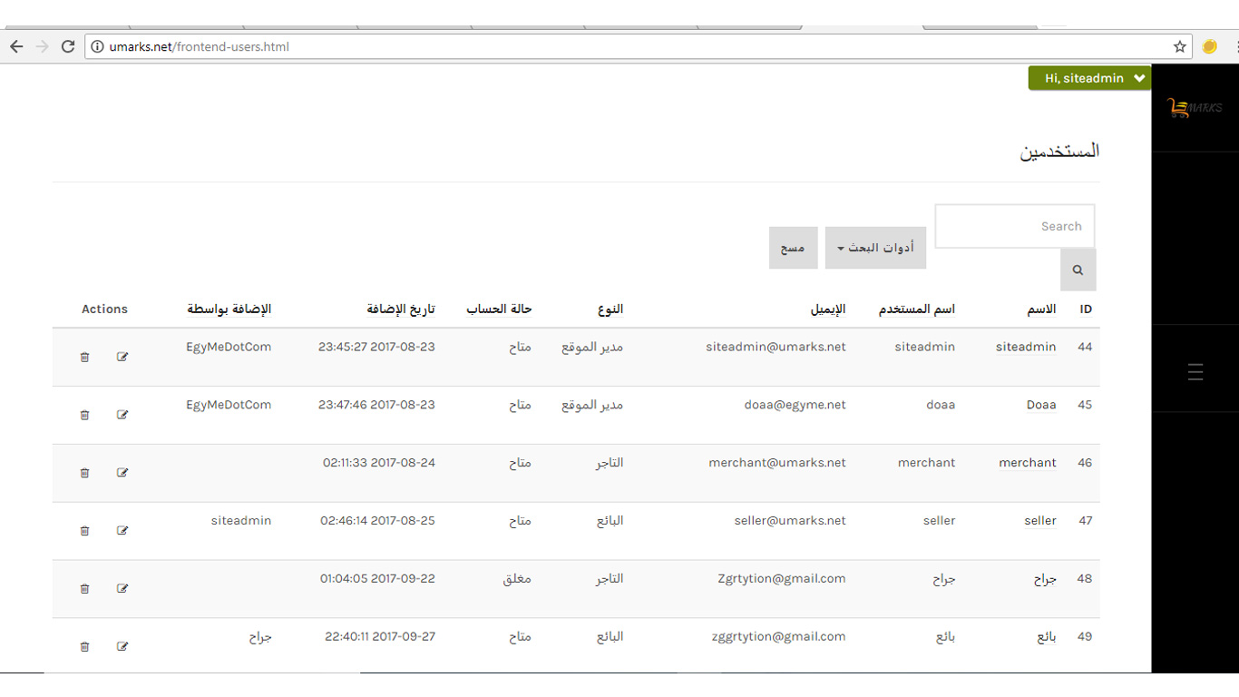The image size is (1239, 697).
Task: Select email siteadmin@umarks.net
Action: pyautogui.click(x=776, y=347)
